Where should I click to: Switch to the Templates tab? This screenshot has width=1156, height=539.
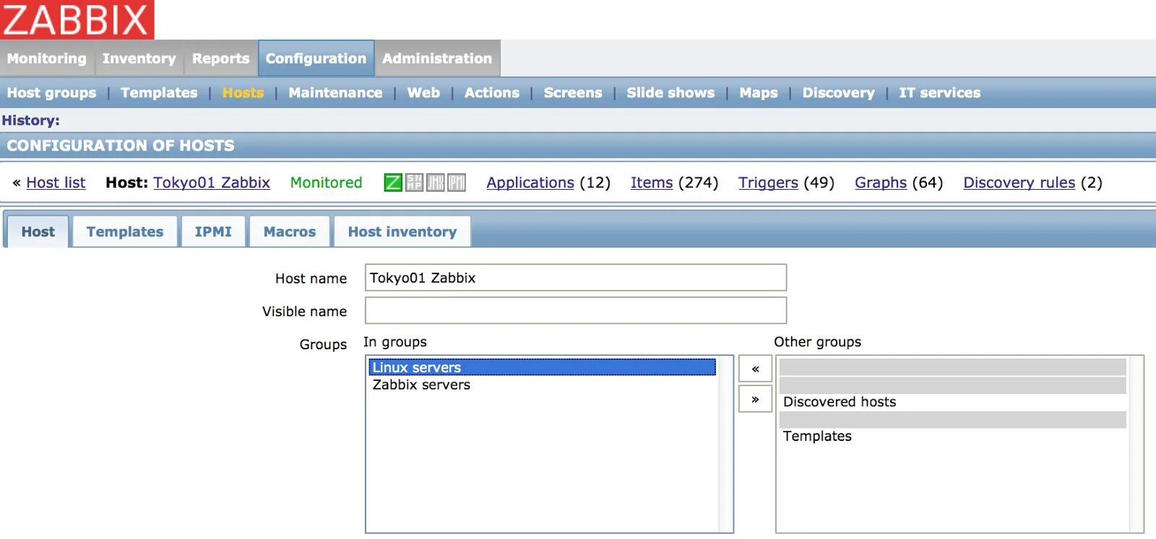(125, 232)
